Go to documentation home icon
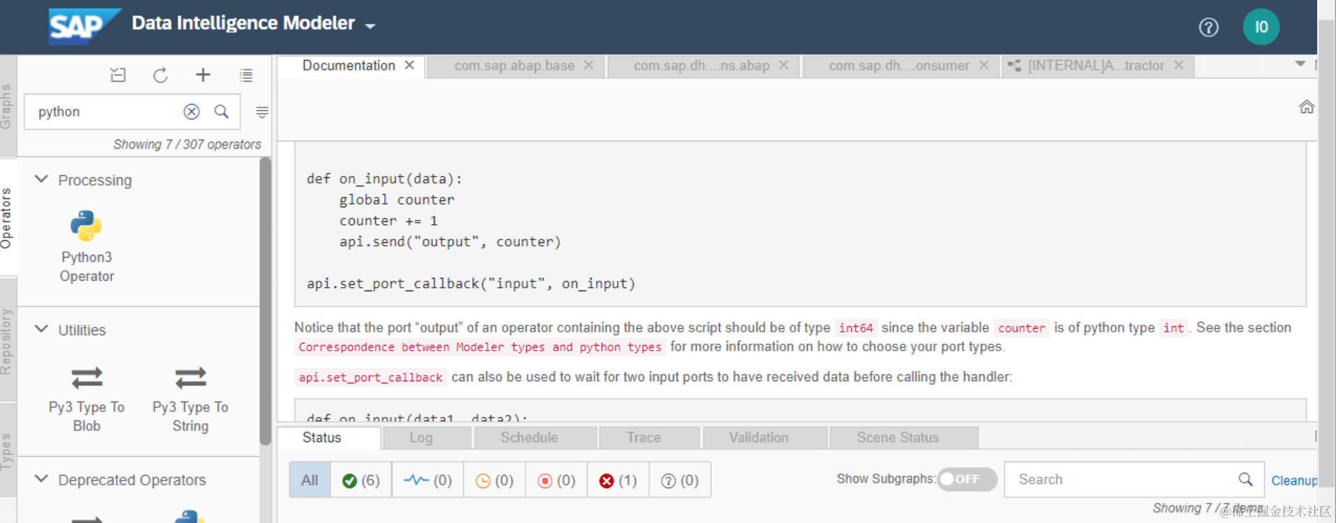The width and height of the screenshot is (1336, 523). [x=1306, y=107]
